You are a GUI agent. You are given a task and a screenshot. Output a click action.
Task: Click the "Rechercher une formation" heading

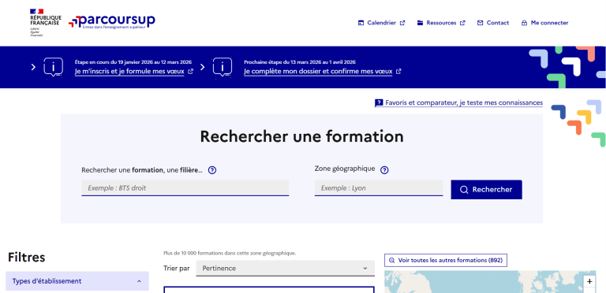tap(302, 136)
